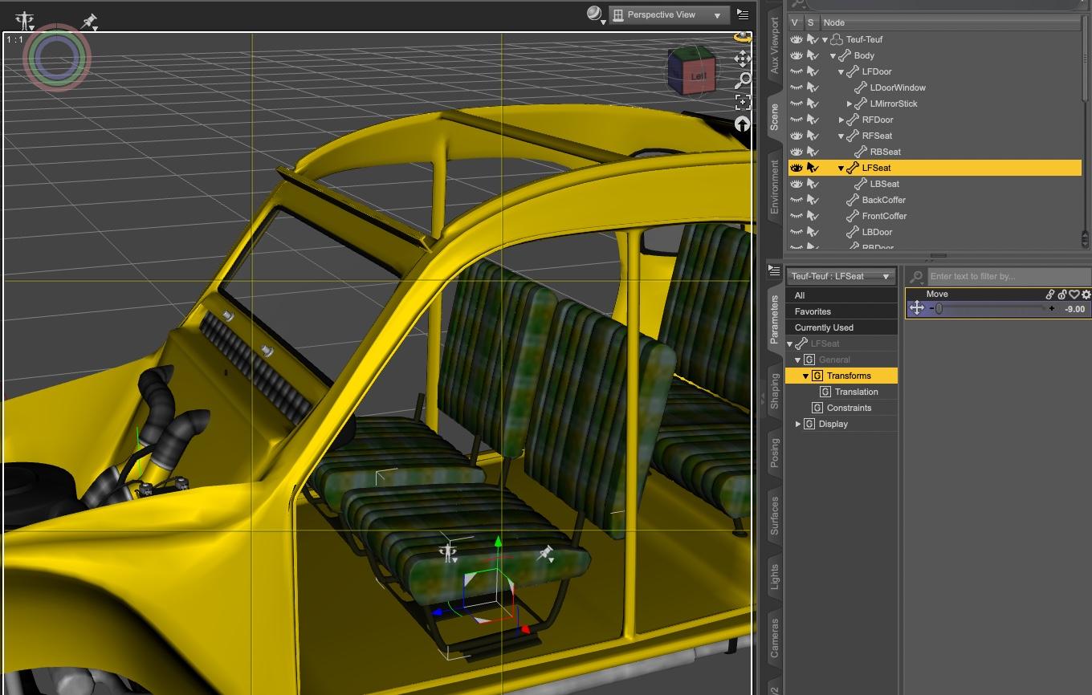The width and height of the screenshot is (1092, 695).
Task: Toggle selectable arrow for BackCoffer
Action: click(x=813, y=200)
